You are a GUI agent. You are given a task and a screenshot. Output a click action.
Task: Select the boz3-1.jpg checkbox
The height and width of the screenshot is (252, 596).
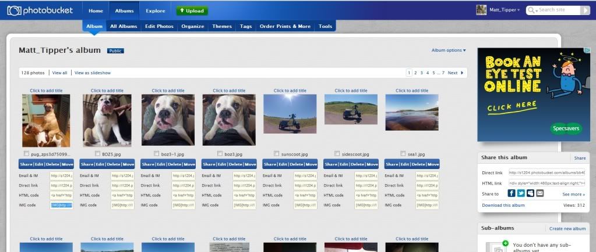157,153
